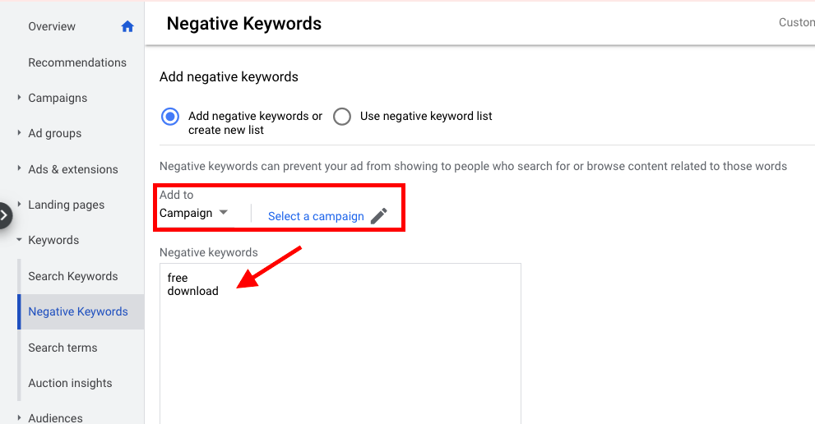Open Auction insights in sidebar
This screenshot has width=815, height=424.
(x=70, y=383)
